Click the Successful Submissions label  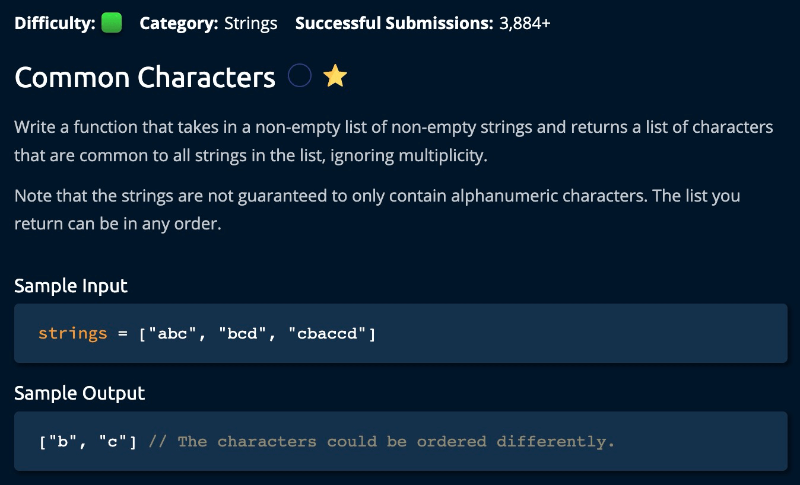tap(394, 24)
